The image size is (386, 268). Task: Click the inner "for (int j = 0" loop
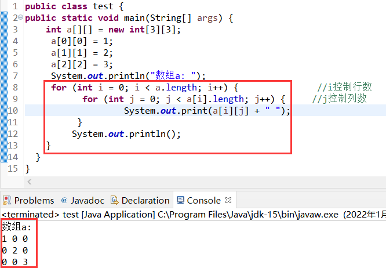[x=184, y=99]
